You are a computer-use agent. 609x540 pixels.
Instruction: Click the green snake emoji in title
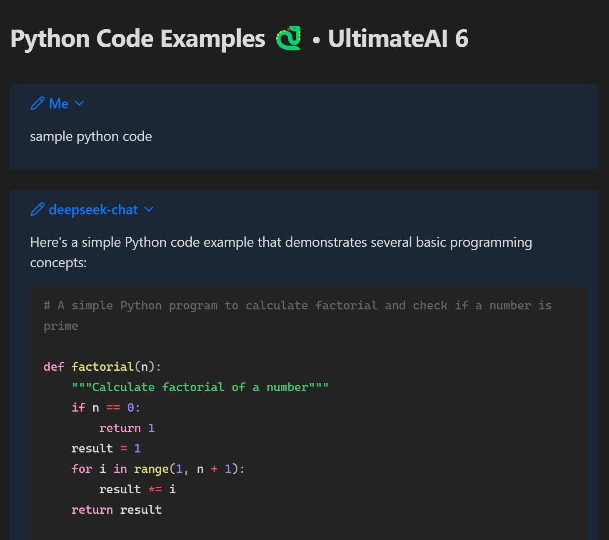[288, 38]
